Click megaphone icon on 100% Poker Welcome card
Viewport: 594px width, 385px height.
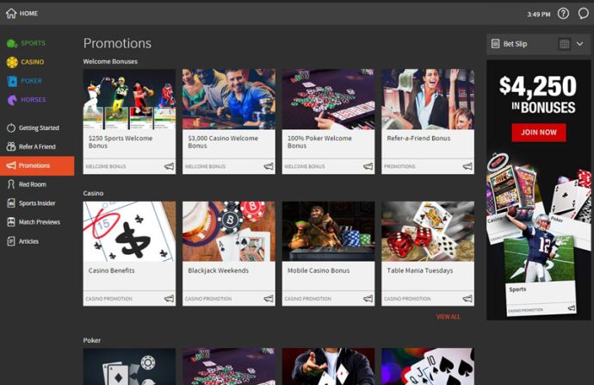[368, 166]
